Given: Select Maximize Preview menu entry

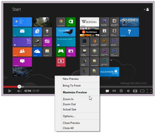Looking at the screenshot, I should [x=75, y=93].
